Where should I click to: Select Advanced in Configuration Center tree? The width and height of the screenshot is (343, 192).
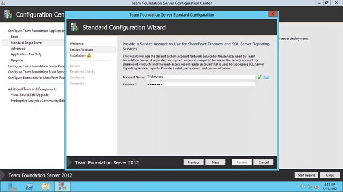click(x=18, y=49)
